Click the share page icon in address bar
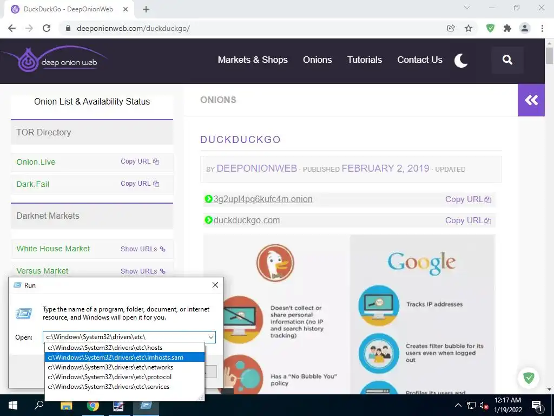The width and height of the screenshot is (554, 416). 451,28
